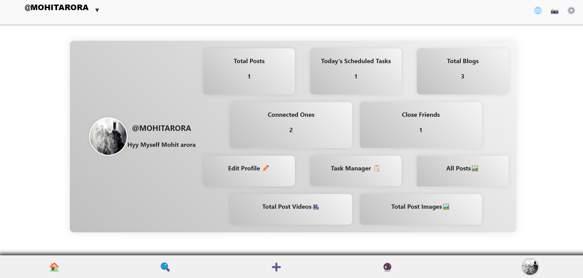Create new post with the plus icon
The image size is (583, 278).
tap(276, 267)
